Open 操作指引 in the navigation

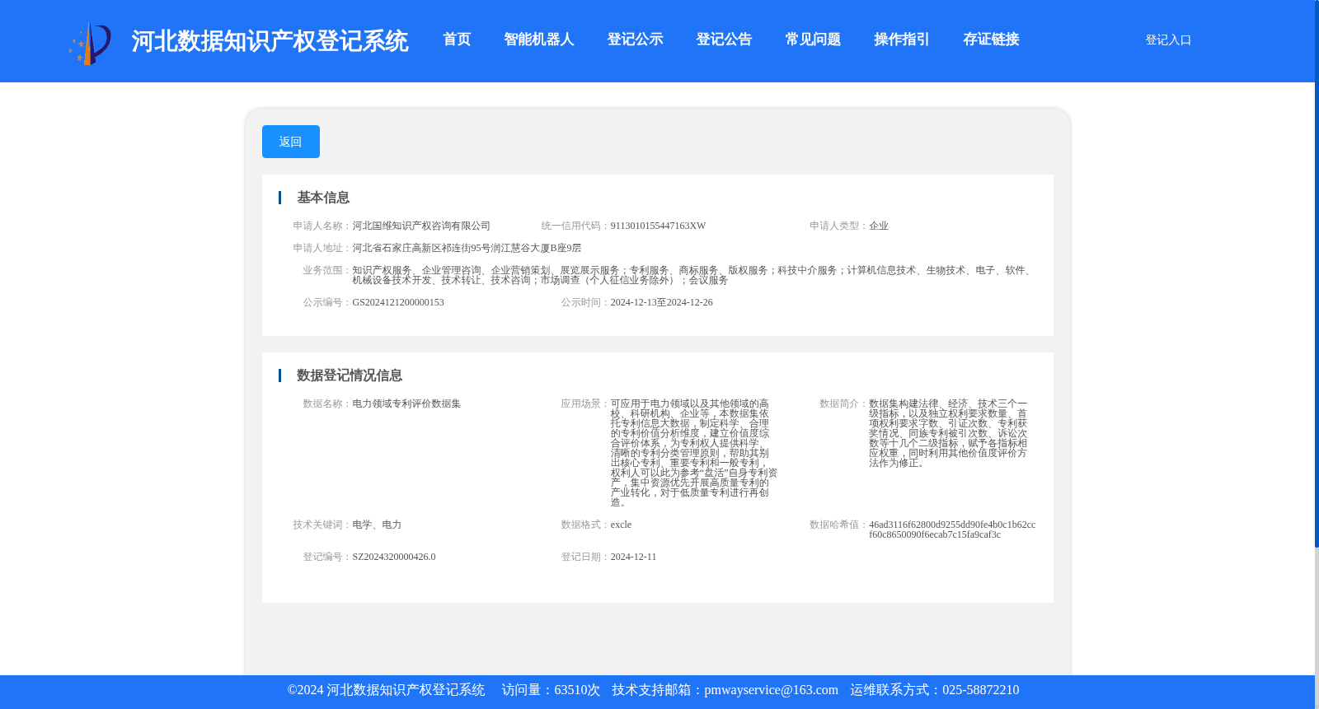click(902, 40)
